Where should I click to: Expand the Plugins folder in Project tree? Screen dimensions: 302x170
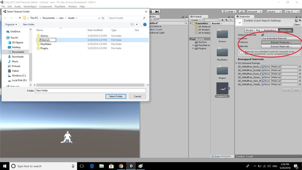point(193,48)
